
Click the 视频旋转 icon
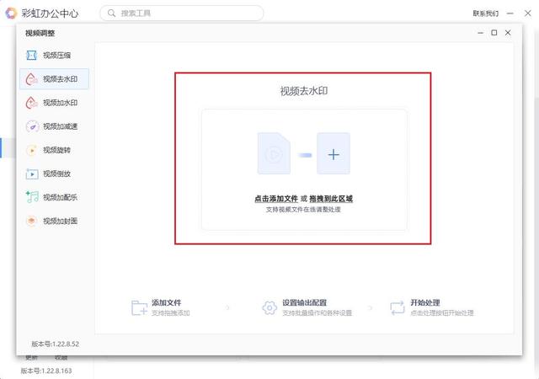point(31,150)
